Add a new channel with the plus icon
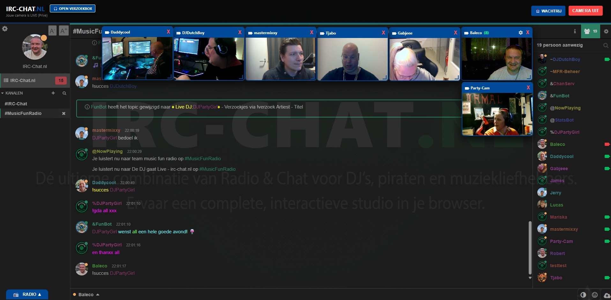 53,93
